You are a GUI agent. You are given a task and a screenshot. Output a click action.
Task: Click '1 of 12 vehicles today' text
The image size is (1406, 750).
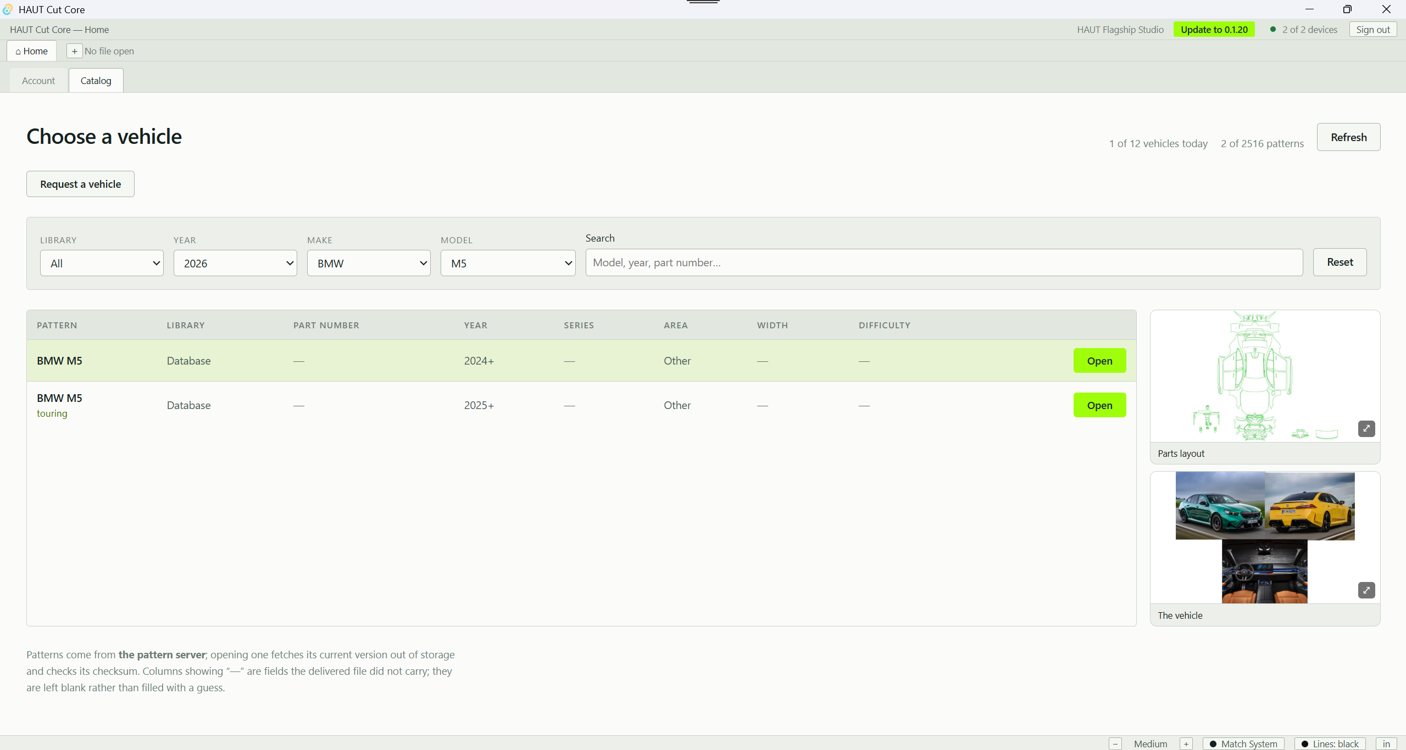tap(1158, 143)
